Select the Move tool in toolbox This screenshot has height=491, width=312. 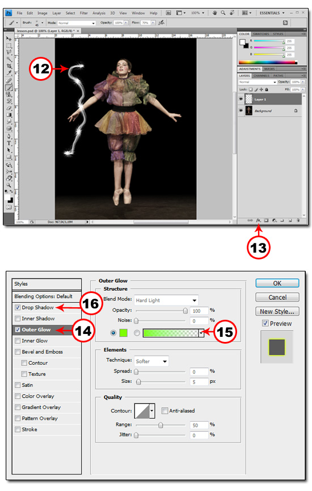click(x=9, y=39)
